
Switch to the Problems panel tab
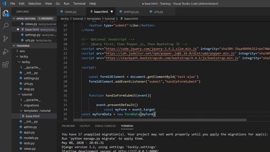(x=68, y=126)
